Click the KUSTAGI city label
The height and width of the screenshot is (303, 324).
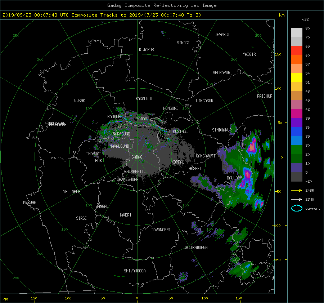180,132
